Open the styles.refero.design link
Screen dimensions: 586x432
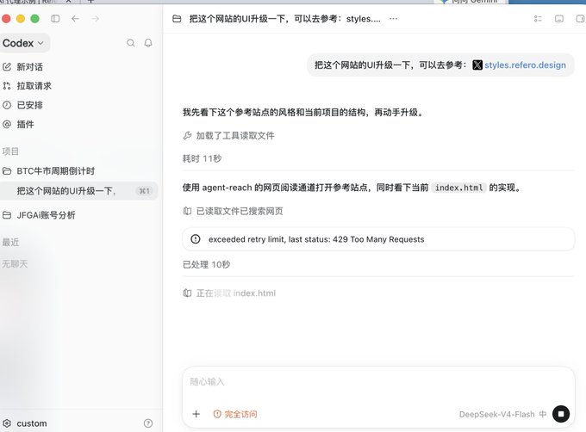tap(525, 65)
